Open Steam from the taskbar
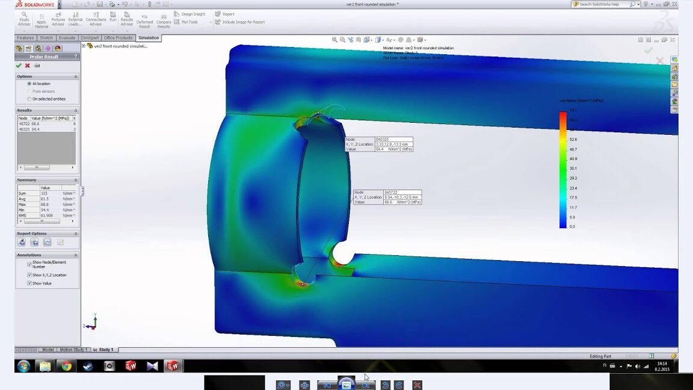Image resolution: width=693 pixels, height=390 pixels. 87,366
